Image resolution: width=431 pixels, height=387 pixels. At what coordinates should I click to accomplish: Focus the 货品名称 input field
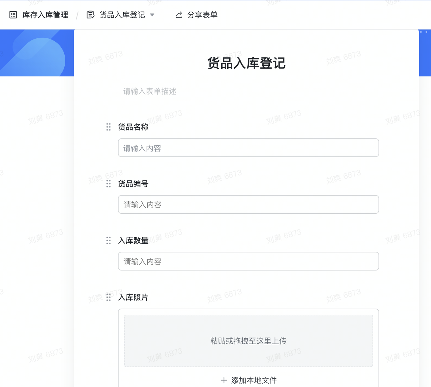pos(248,148)
